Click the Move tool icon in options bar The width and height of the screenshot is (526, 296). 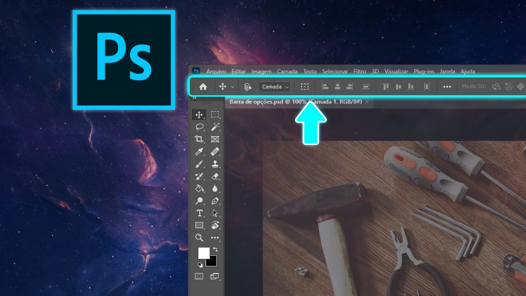tap(223, 87)
